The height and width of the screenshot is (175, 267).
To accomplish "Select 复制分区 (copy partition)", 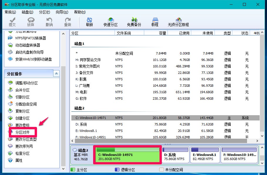I will point(19,111).
